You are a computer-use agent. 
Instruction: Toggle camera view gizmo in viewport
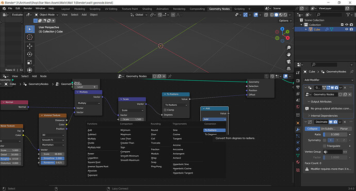point(288,61)
